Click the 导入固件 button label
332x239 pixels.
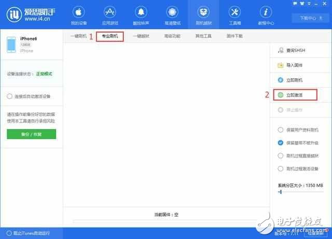click(x=294, y=65)
